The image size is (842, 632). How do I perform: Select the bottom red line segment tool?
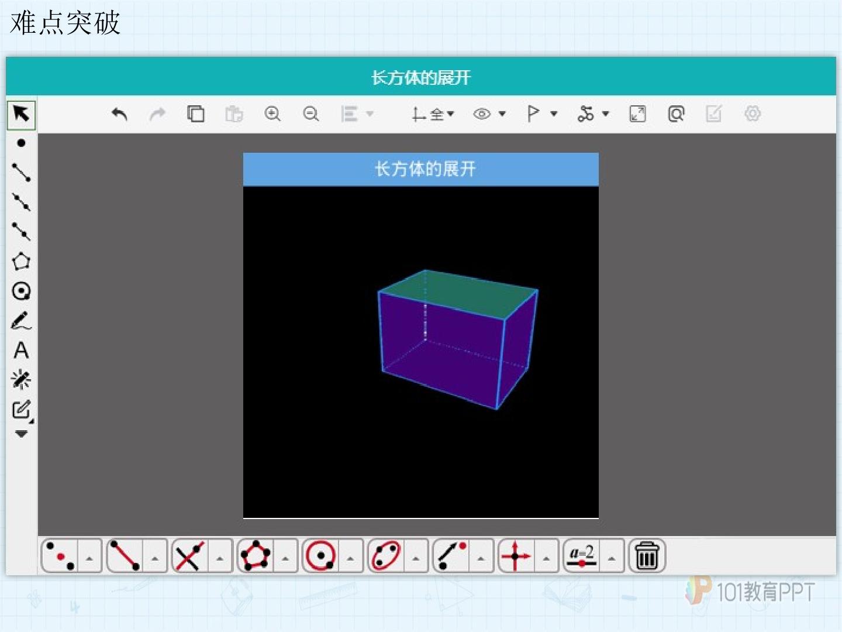coord(125,555)
